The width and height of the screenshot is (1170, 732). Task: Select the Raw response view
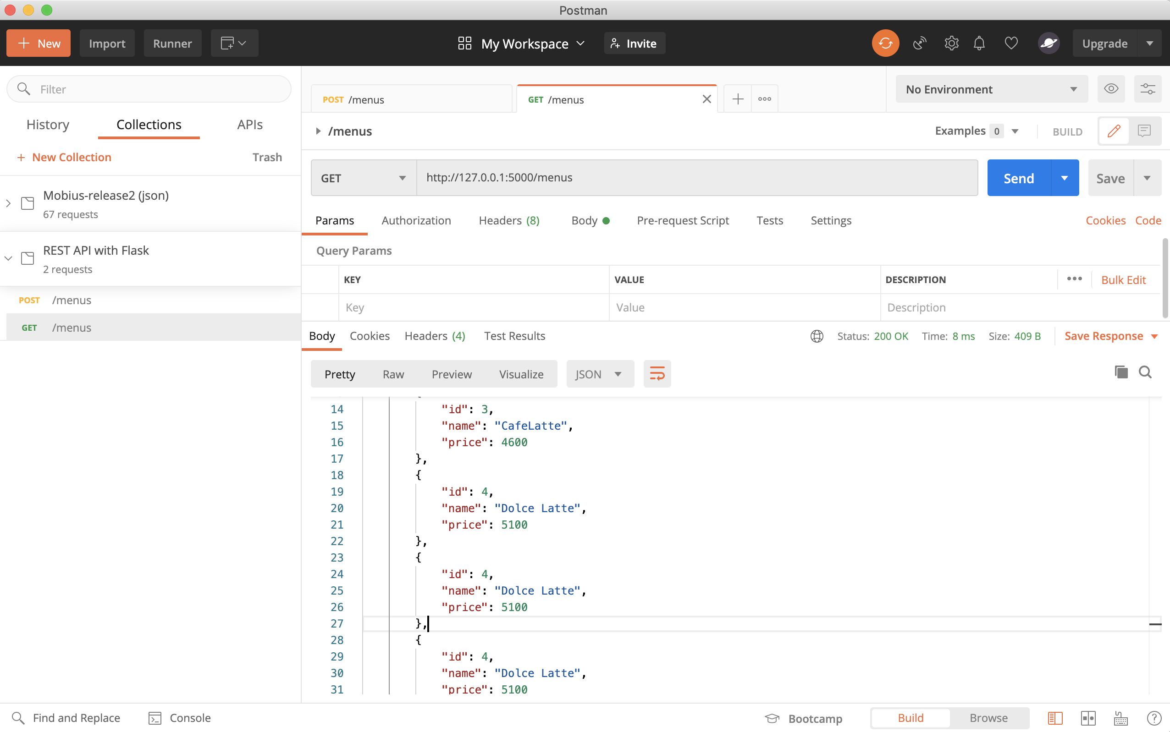(x=393, y=374)
